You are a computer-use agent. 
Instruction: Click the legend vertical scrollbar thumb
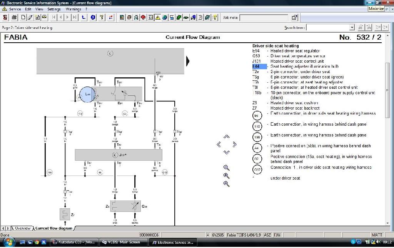387,90
